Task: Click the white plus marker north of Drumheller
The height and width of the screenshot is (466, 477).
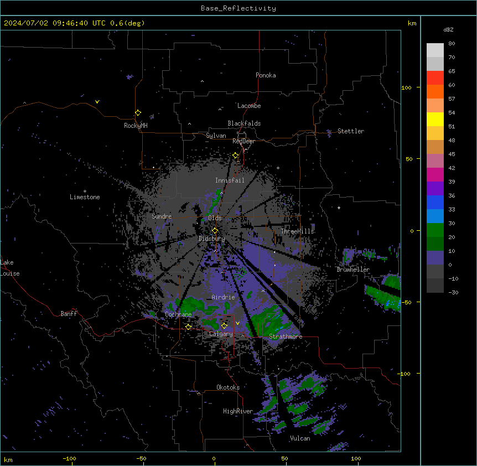Action: (339, 208)
